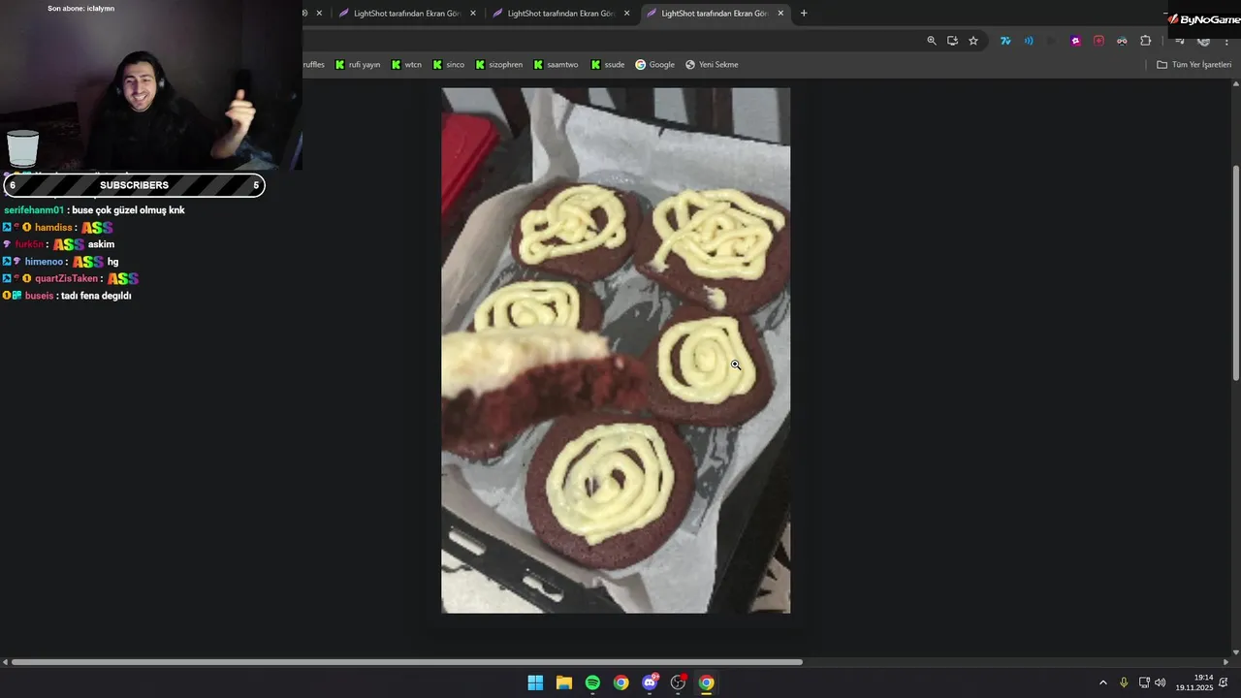Screen dimensions: 1241x698
Task: Click chat message 'tadı fena değildi'
Action: click(94, 296)
